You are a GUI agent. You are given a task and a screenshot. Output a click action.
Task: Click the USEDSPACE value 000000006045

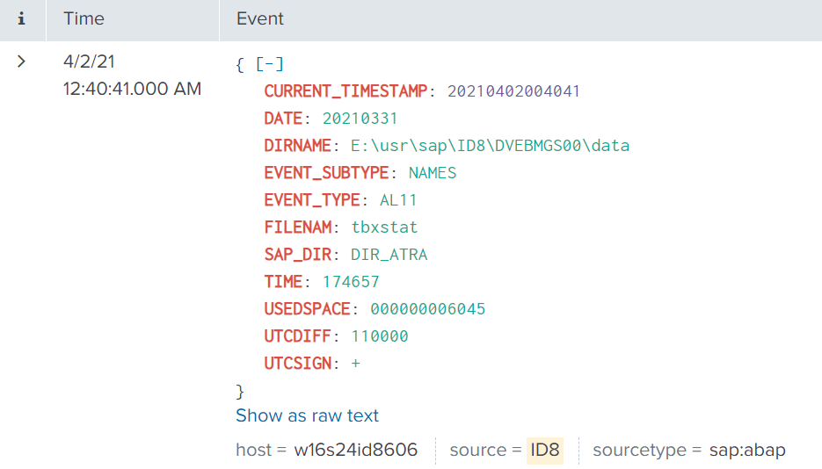pyautogui.click(x=427, y=309)
